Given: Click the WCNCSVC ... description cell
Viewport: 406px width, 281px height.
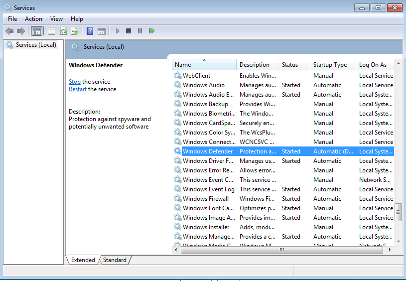Looking at the screenshot, I should (257, 142).
